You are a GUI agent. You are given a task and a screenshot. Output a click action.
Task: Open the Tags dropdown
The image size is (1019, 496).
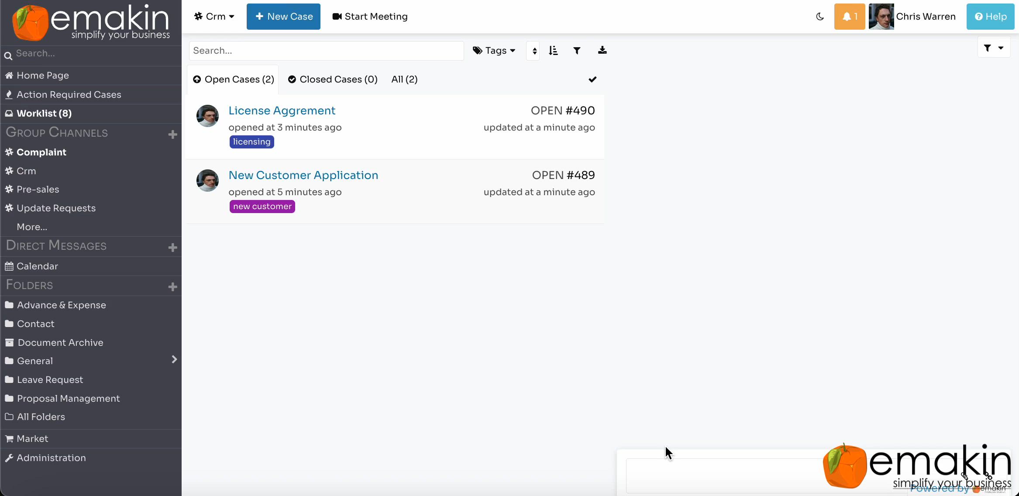(494, 51)
